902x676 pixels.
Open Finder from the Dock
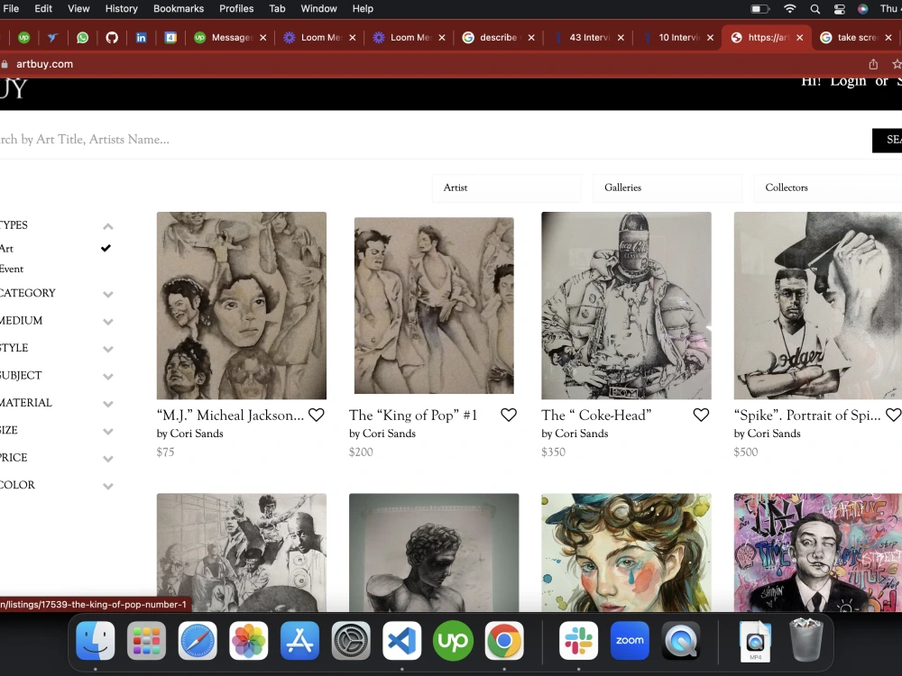click(x=96, y=640)
